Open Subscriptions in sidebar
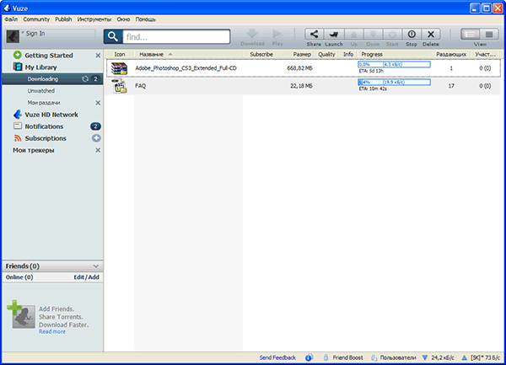Screen dimensions: 506x365 click(x=46, y=138)
